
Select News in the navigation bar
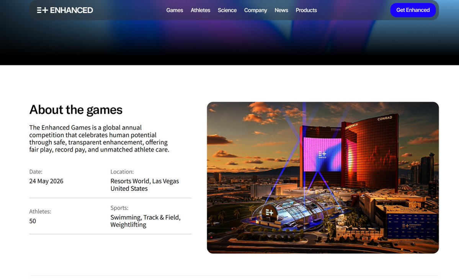click(x=281, y=10)
